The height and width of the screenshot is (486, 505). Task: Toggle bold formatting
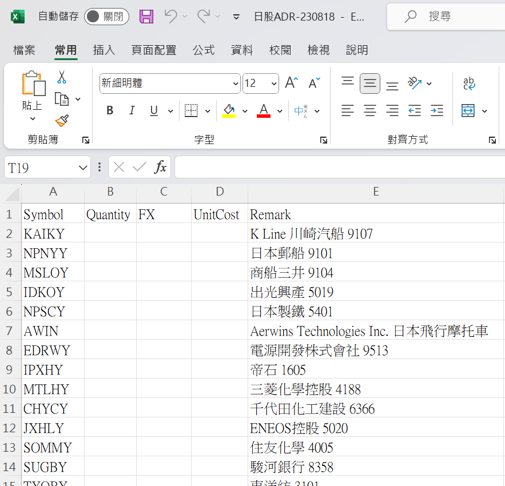[110, 111]
